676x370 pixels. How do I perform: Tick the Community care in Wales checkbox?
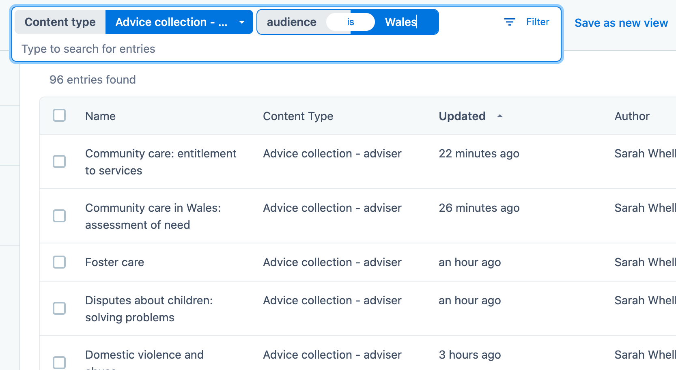[59, 216]
